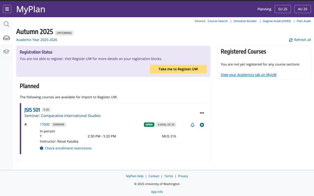The image size is (314, 196).
Task: Click Refresh all
Action: 303,40
